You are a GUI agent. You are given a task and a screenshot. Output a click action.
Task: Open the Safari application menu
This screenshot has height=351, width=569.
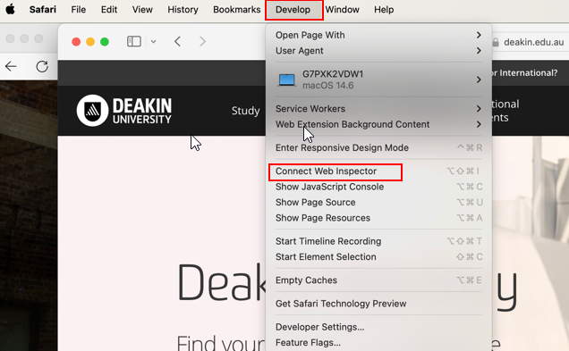pos(42,10)
